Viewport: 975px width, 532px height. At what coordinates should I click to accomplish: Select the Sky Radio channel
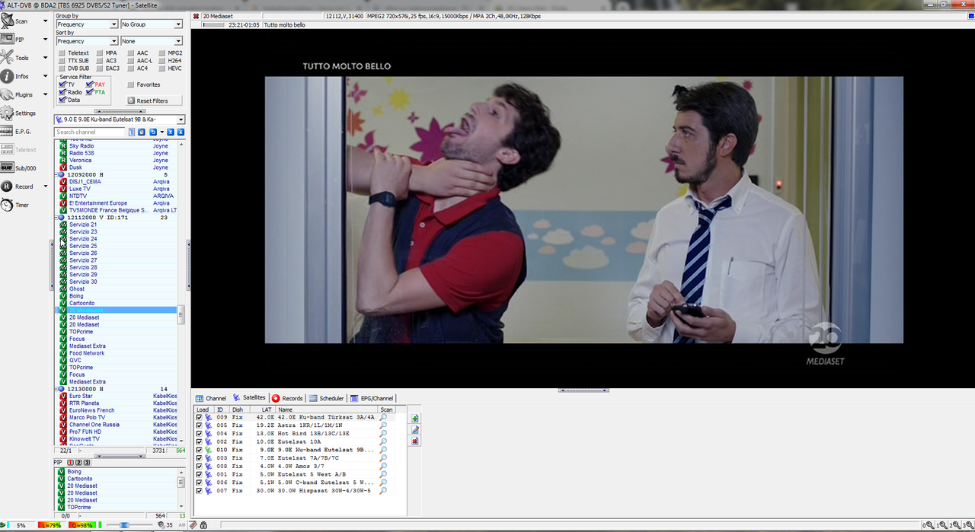82,146
